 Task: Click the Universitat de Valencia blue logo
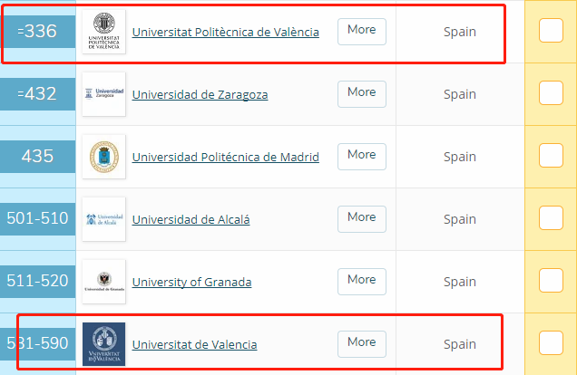103,344
